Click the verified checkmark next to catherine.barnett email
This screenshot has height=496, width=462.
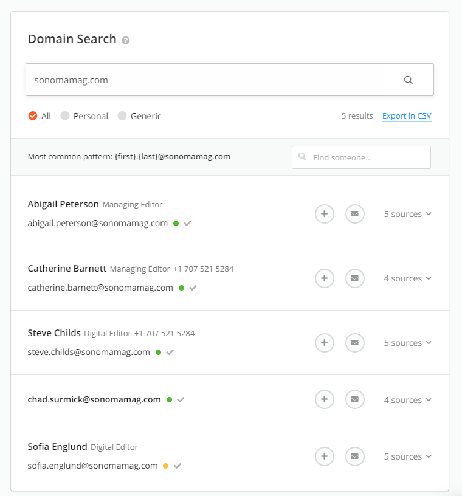click(x=193, y=288)
